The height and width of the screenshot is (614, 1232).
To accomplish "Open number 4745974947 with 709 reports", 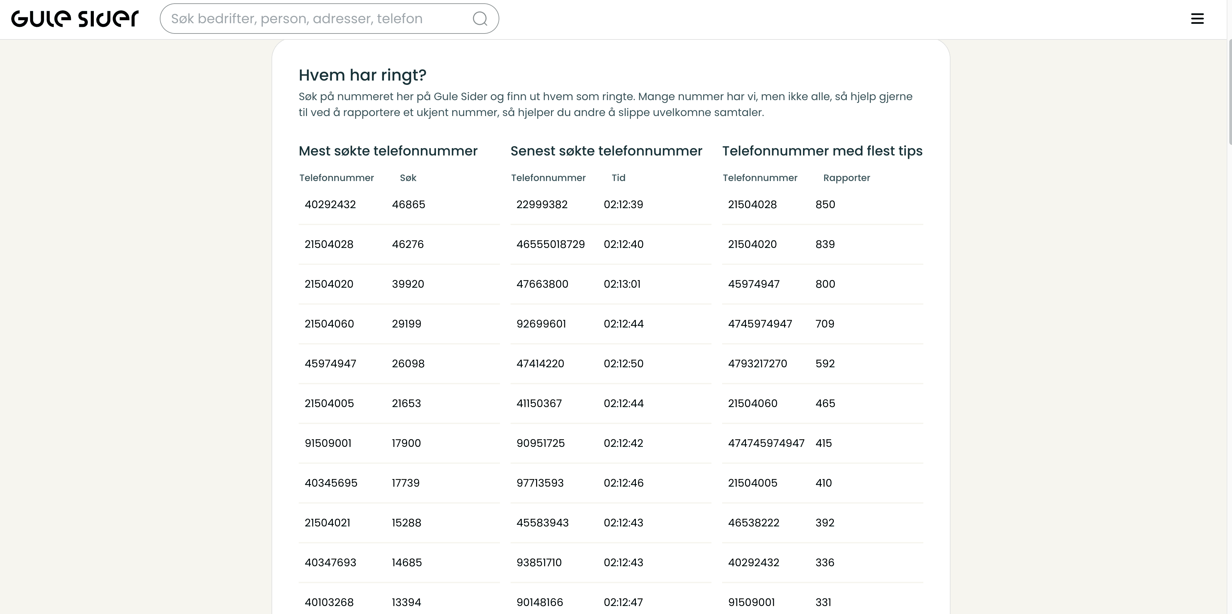I will [760, 324].
